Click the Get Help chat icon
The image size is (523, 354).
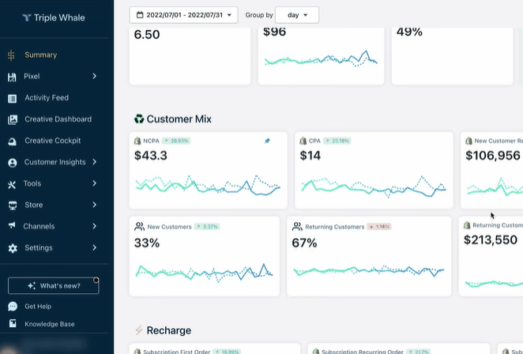click(12, 307)
